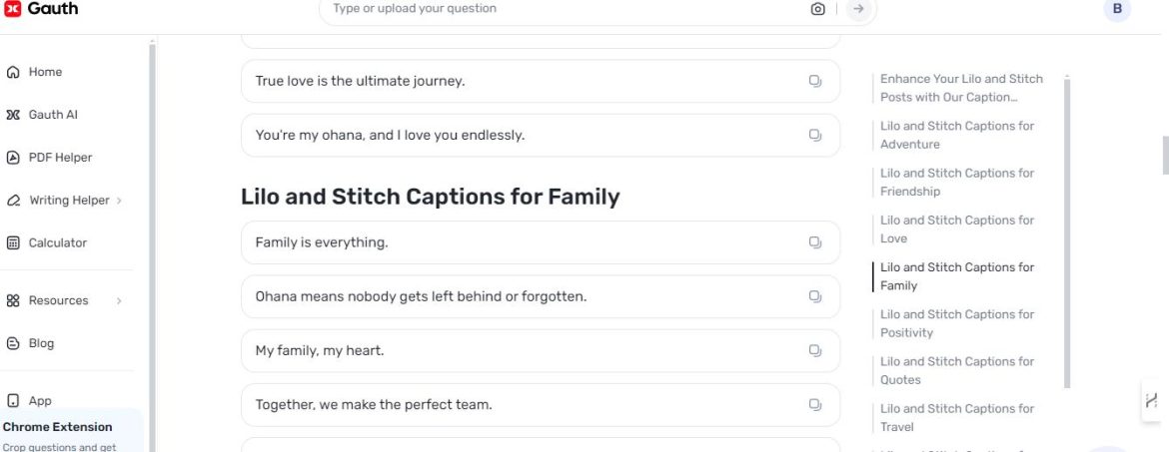Click the Gauth logo
The image size is (1169, 452).
coord(41,9)
